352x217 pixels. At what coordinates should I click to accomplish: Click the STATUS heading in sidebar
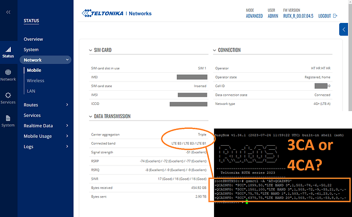pos(32,21)
